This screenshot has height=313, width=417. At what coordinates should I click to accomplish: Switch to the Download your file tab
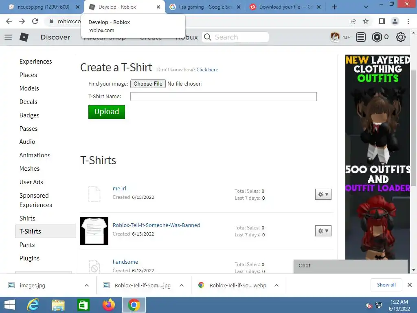tap(285, 7)
